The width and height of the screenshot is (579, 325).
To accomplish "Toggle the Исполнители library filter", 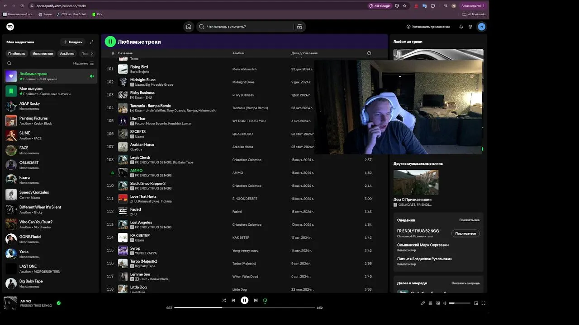I will 43,53.
